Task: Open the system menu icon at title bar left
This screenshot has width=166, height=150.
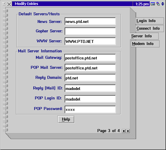Action: (x=4, y=4)
